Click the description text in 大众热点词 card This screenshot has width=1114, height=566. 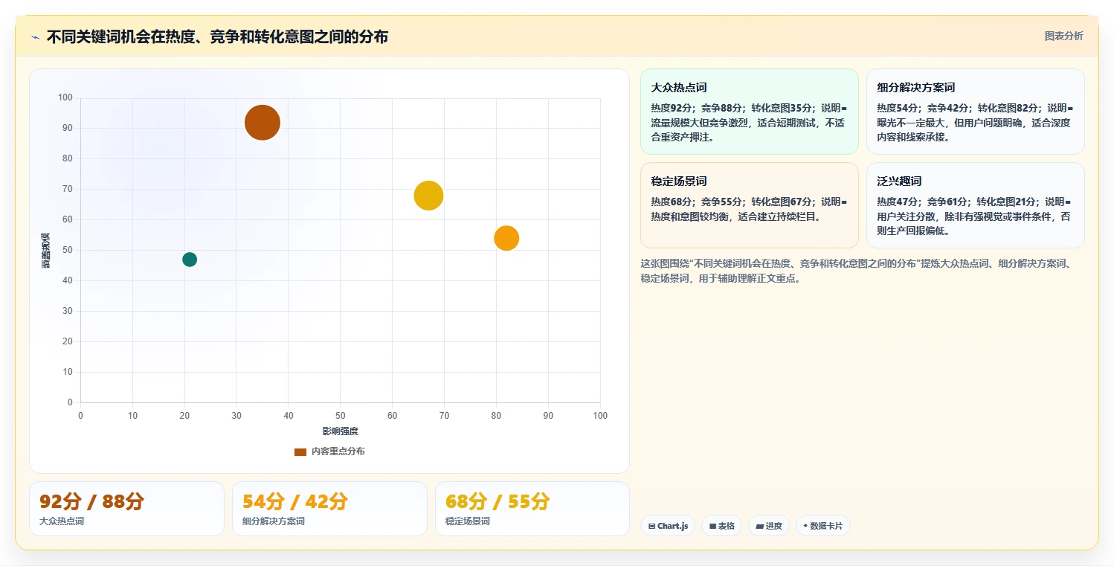pos(749,123)
